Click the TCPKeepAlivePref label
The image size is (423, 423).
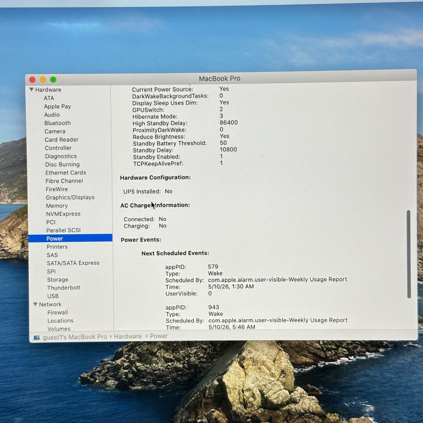coord(158,164)
